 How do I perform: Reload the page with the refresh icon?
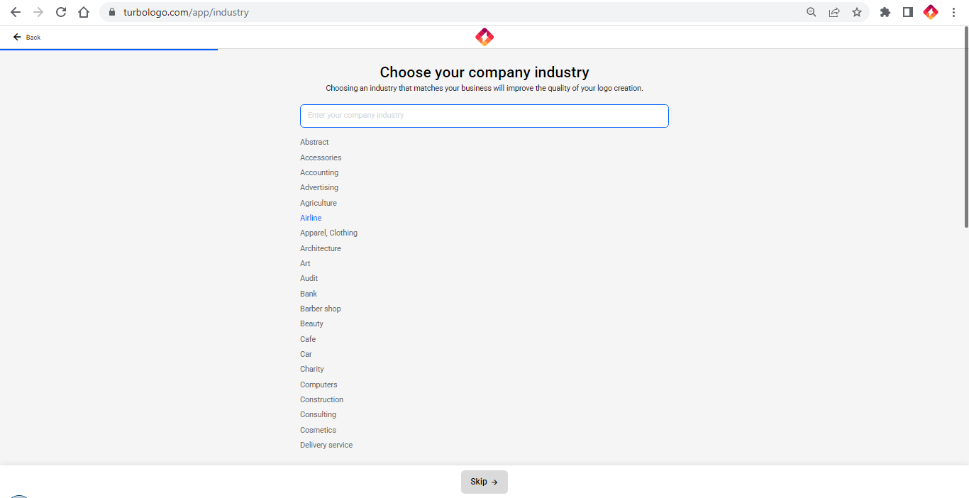61,12
